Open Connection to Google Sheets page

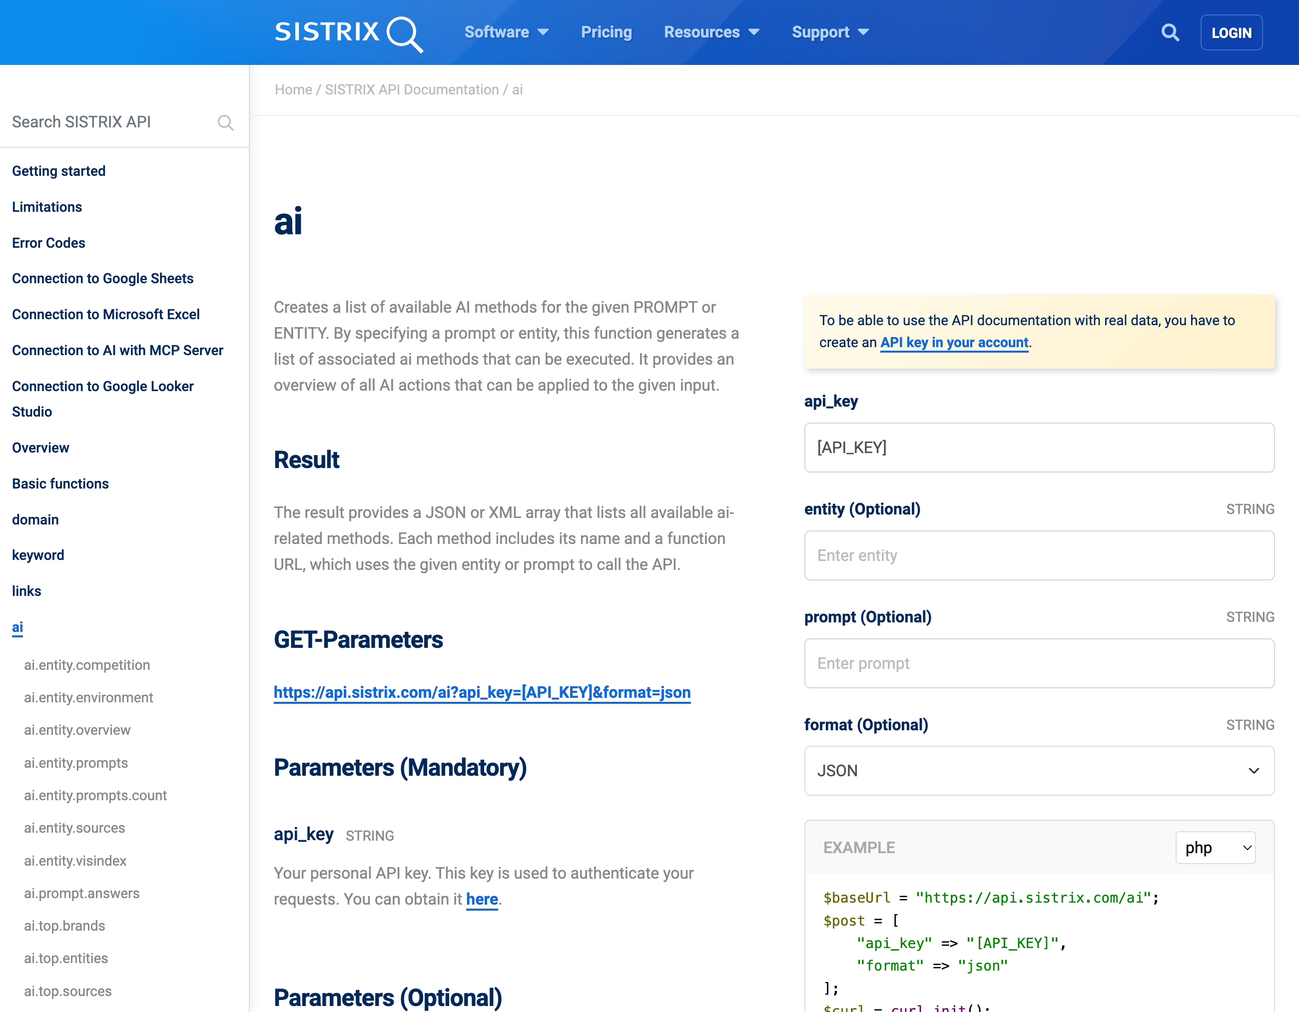coord(102,278)
